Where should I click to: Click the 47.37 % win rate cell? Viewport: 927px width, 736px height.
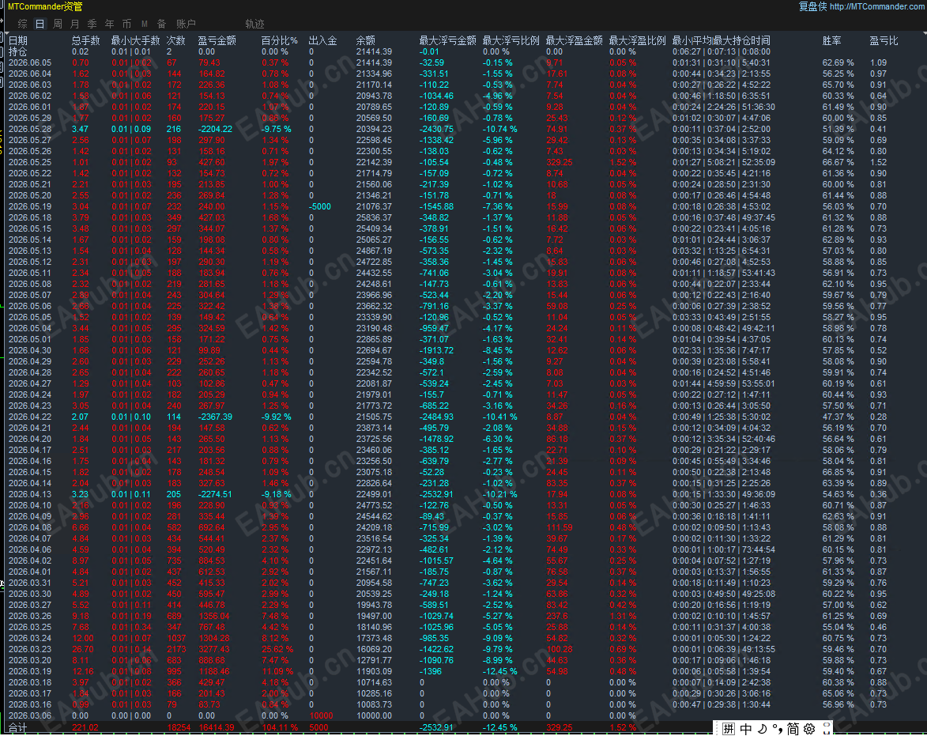click(838, 417)
